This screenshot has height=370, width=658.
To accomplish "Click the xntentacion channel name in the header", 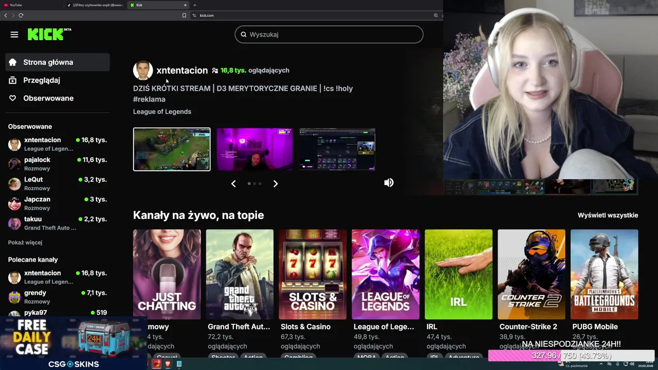I will click(182, 70).
